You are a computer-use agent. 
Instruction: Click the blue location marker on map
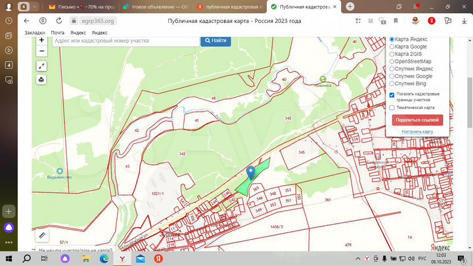pyautogui.click(x=250, y=173)
